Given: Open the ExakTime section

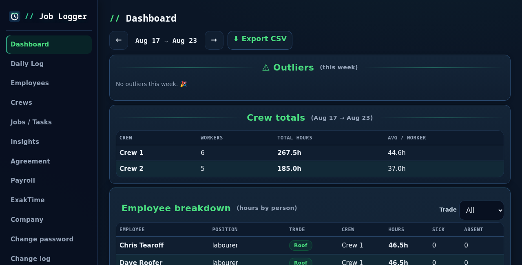Looking at the screenshot, I should click(49, 200).
